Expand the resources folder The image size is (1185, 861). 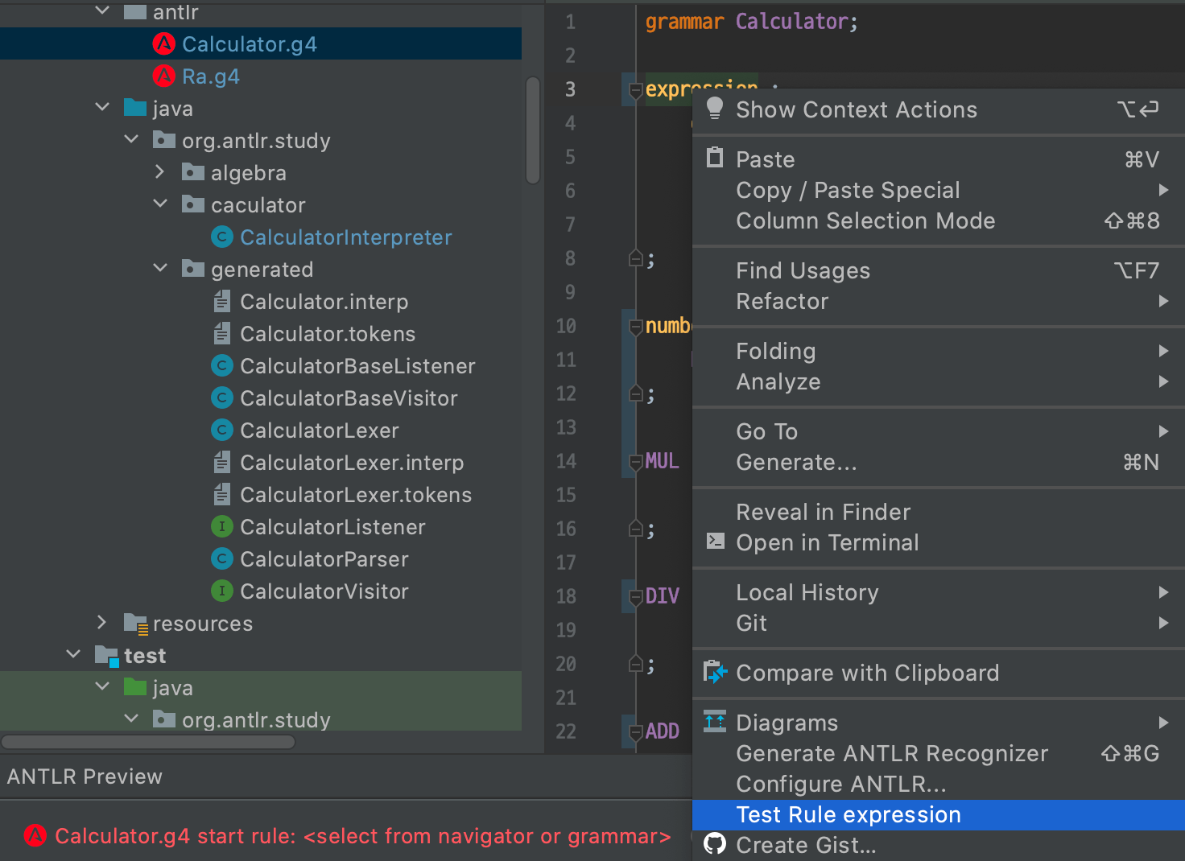pyautogui.click(x=101, y=622)
